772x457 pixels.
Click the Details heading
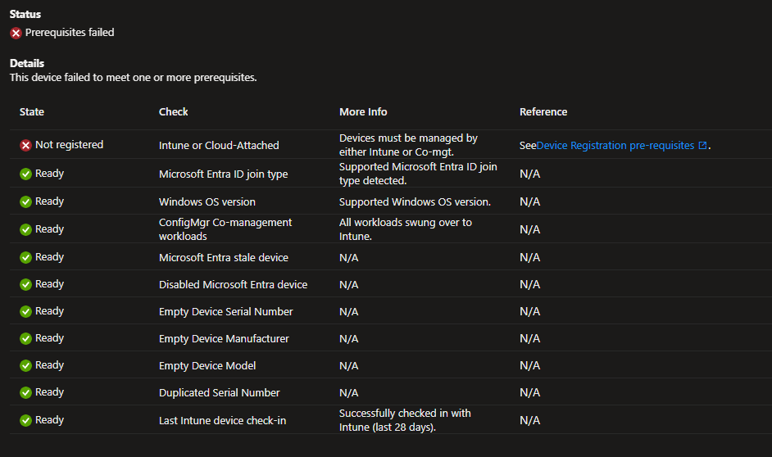27,63
